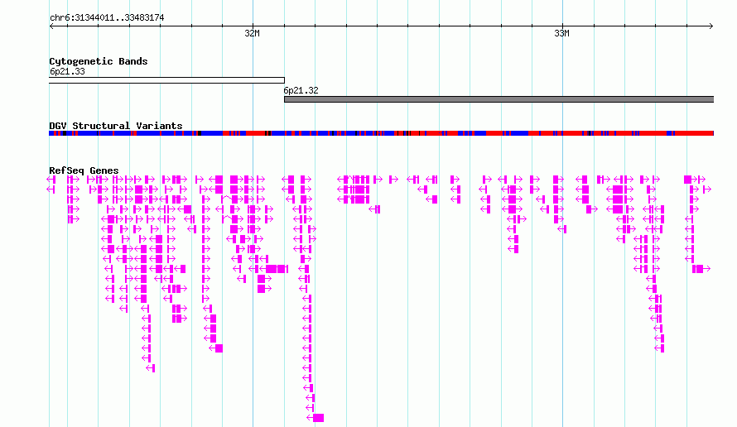Click the 6p21.33 band label

click(67, 71)
